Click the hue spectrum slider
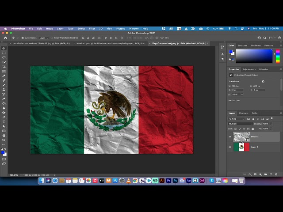 coord(278,56)
